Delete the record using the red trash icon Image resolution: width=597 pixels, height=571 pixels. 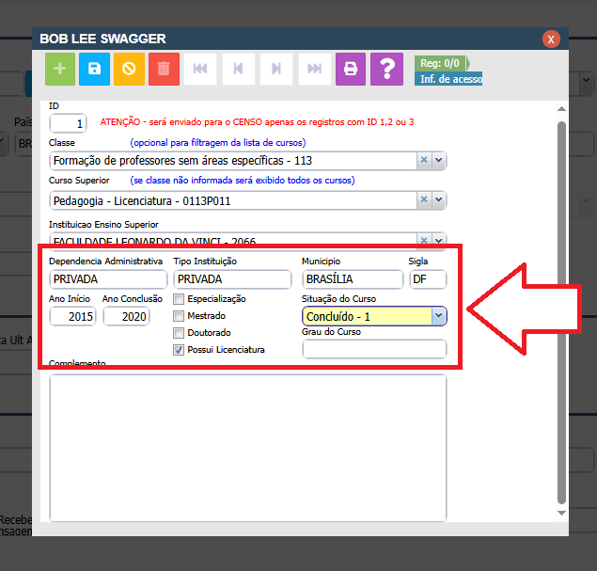tap(164, 69)
